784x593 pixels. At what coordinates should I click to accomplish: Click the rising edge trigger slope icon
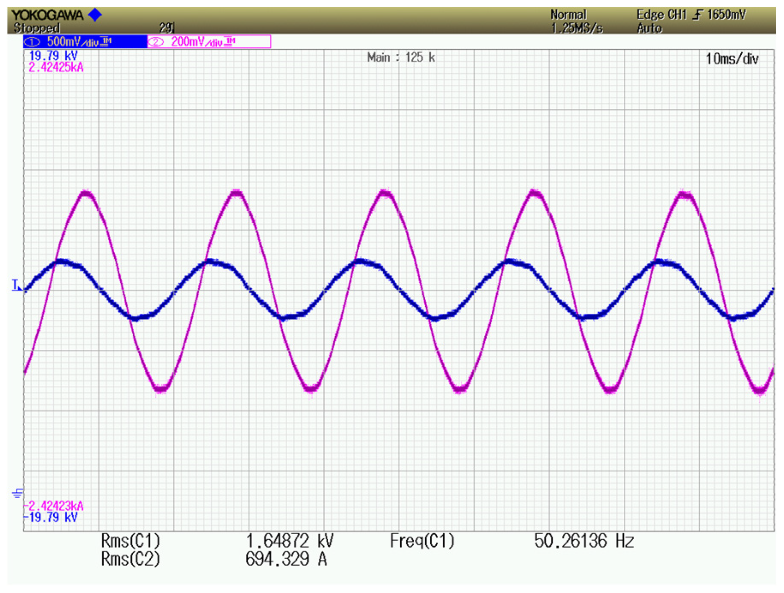pyautogui.click(x=697, y=15)
